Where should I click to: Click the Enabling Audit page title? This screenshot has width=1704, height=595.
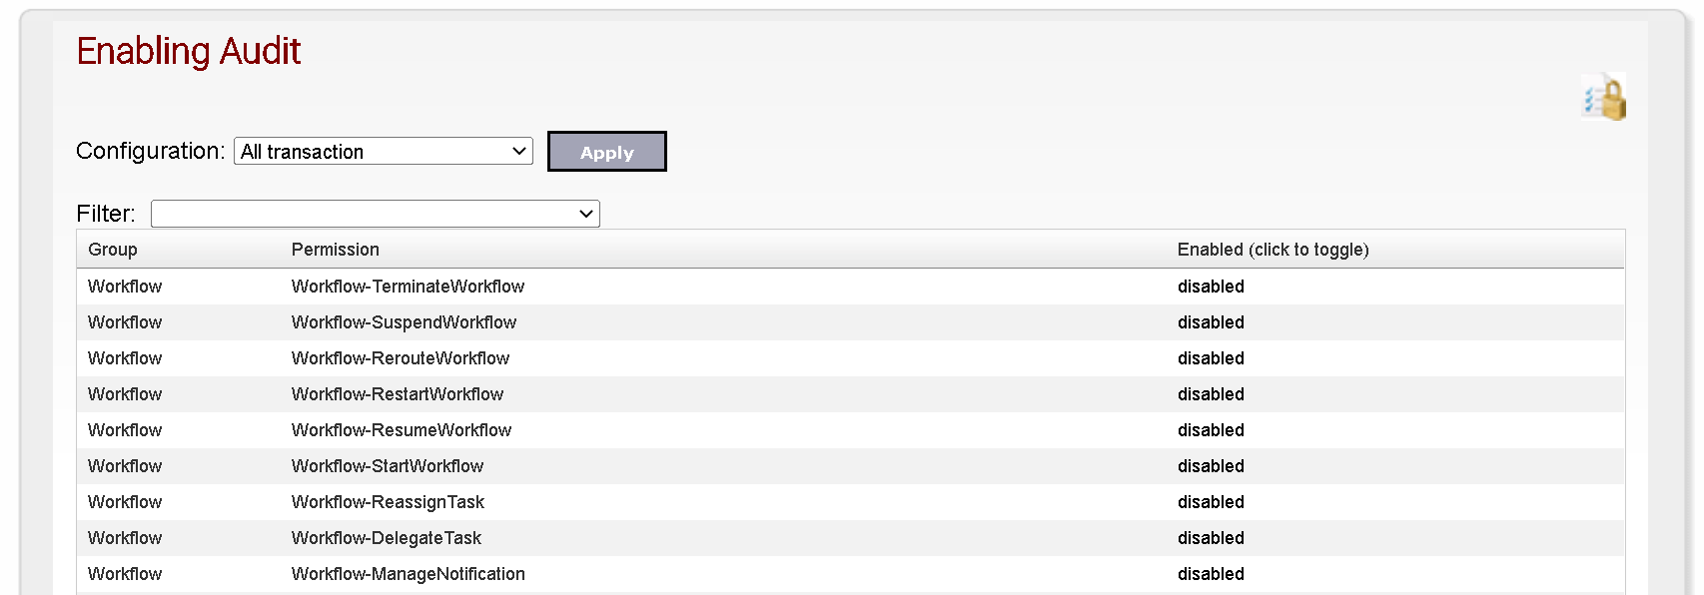click(x=189, y=51)
